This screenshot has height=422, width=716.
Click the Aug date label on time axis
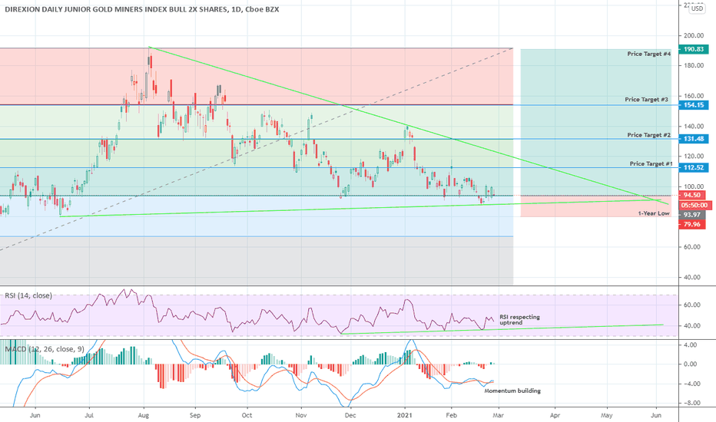144,416
